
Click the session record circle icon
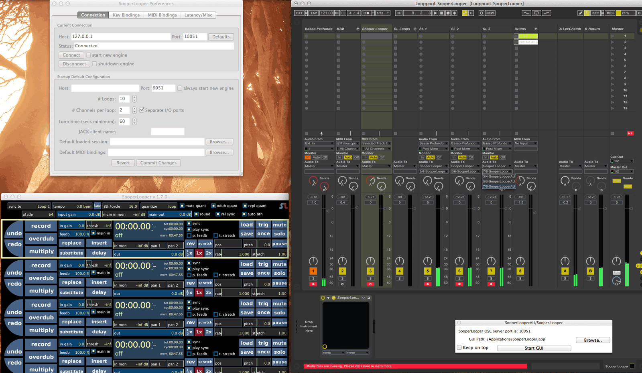point(481,13)
